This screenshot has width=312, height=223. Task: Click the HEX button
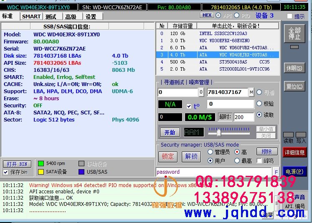pos(207,15)
